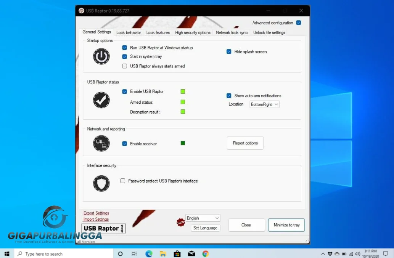This screenshot has height=258, width=394.
Task: Toggle Show auto-arm notifications
Action: click(229, 96)
